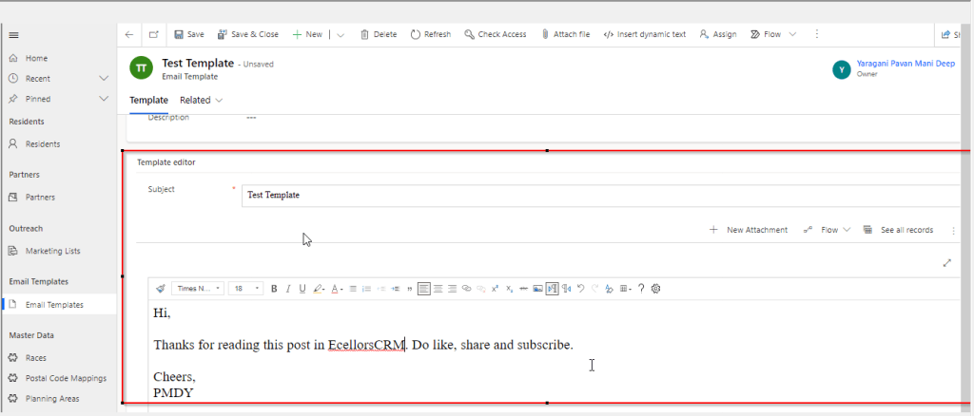The width and height of the screenshot is (974, 416).
Task: Expand the editor to full screen
Action: click(x=946, y=263)
